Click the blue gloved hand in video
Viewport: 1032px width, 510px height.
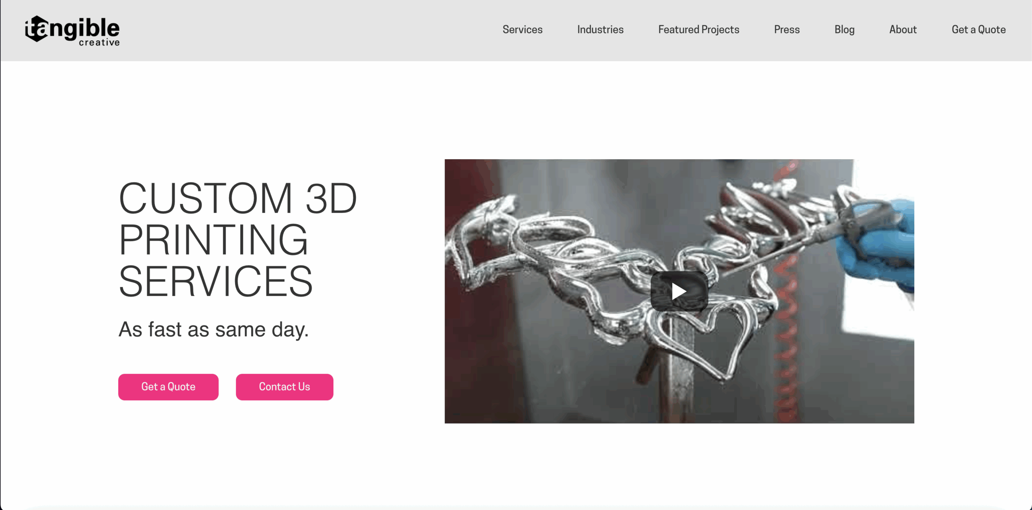(879, 246)
